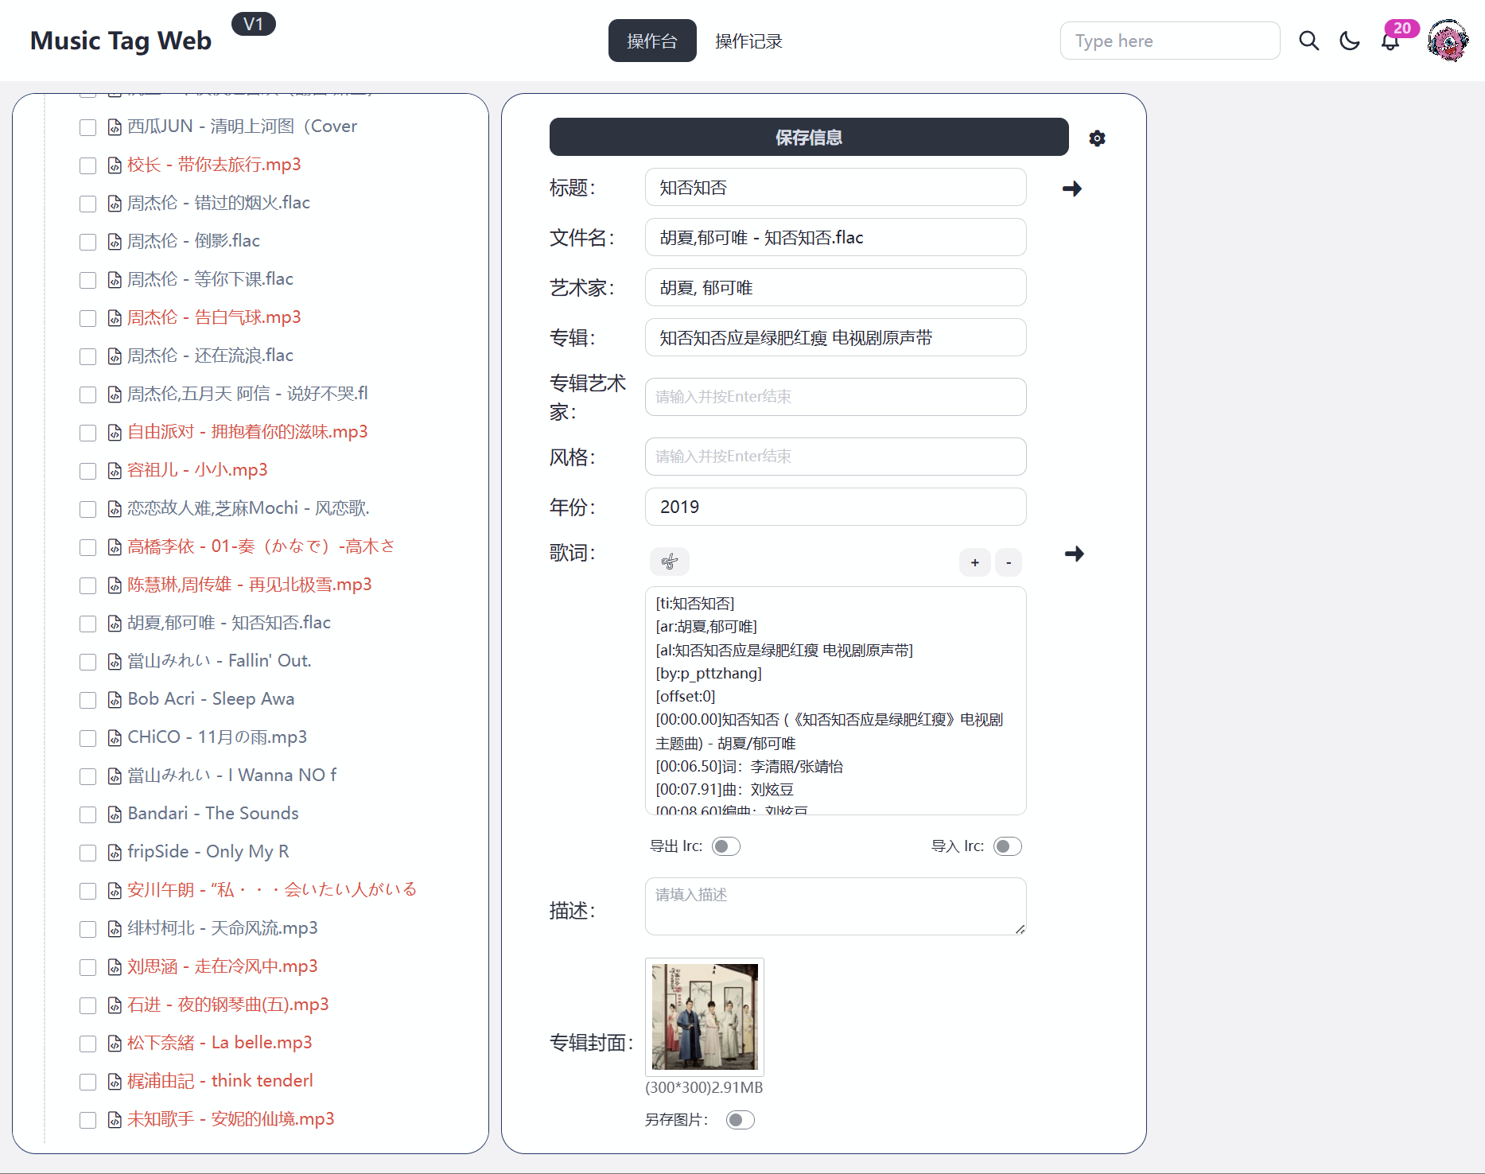The height and width of the screenshot is (1174, 1485).
Task: Turn on the 导入 lrc switch
Action: [1007, 846]
